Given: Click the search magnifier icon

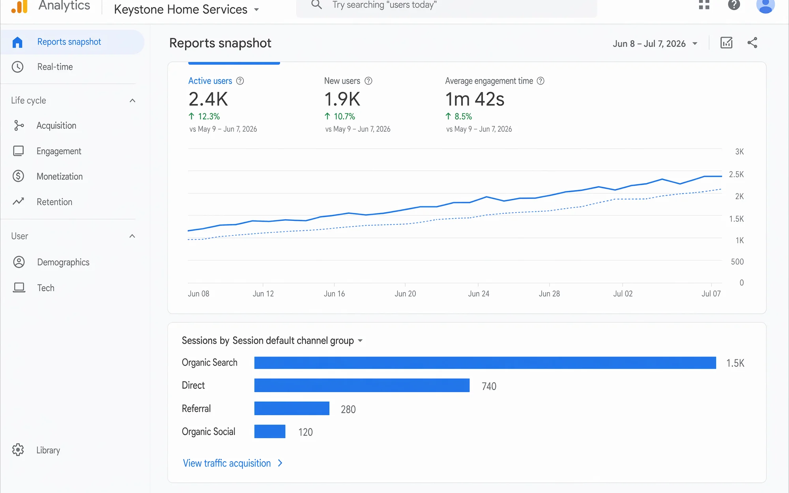Looking at the screenshot, I should 316,5.
